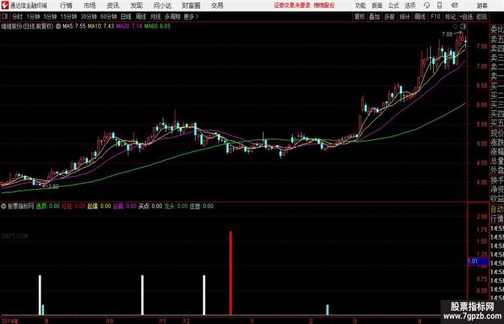
Task: Open the 选项 menu
Action: point(410,5)
